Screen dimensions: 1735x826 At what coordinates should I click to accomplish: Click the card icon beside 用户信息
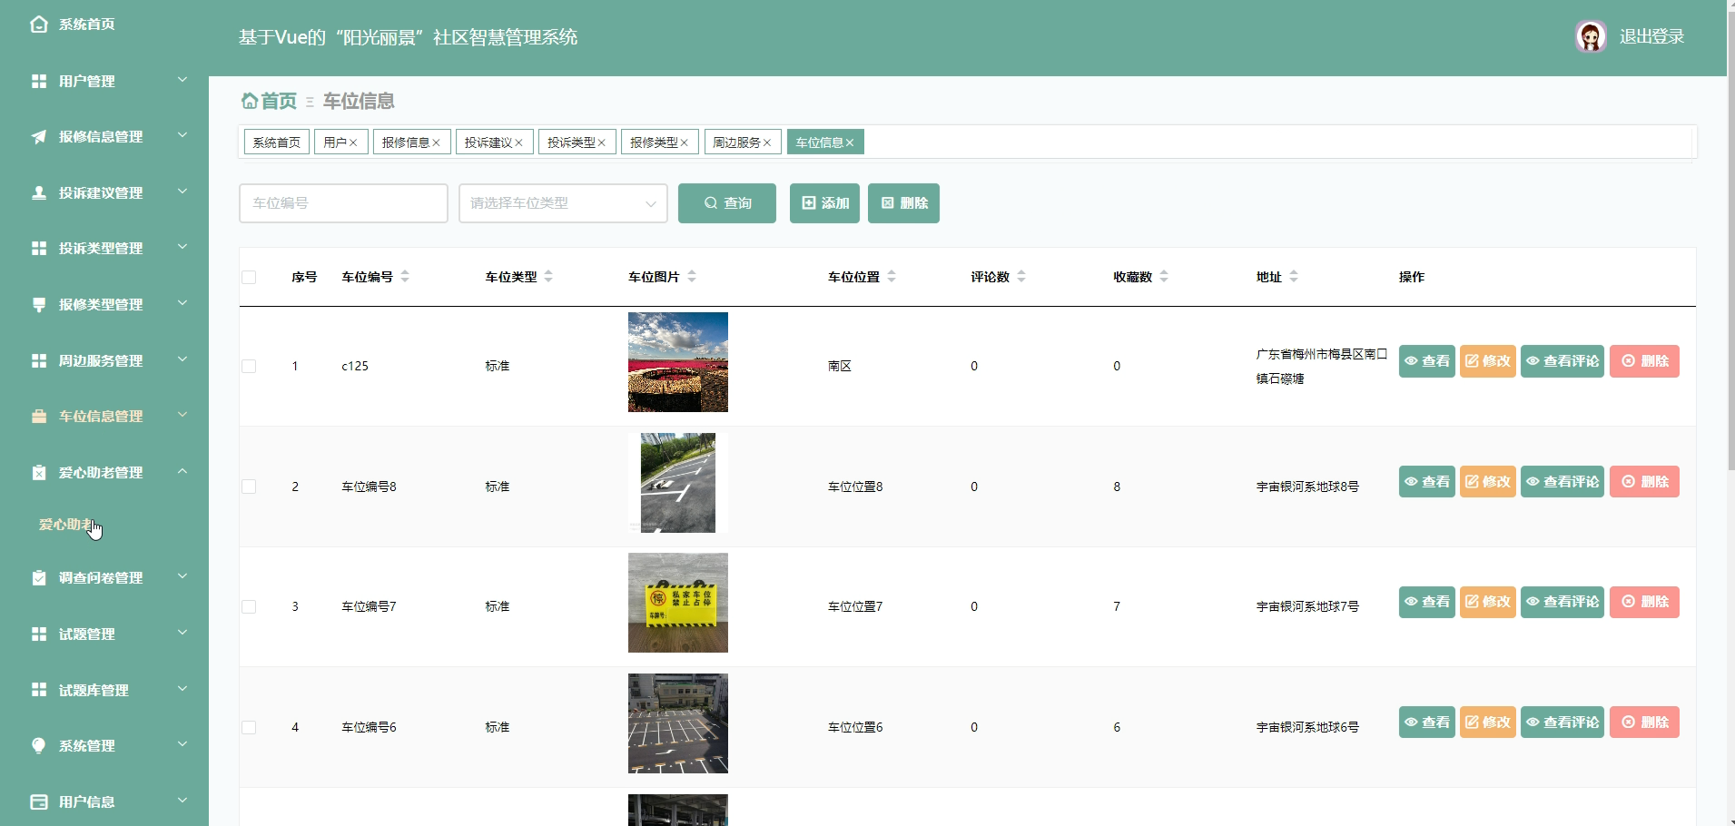[39, 801]
